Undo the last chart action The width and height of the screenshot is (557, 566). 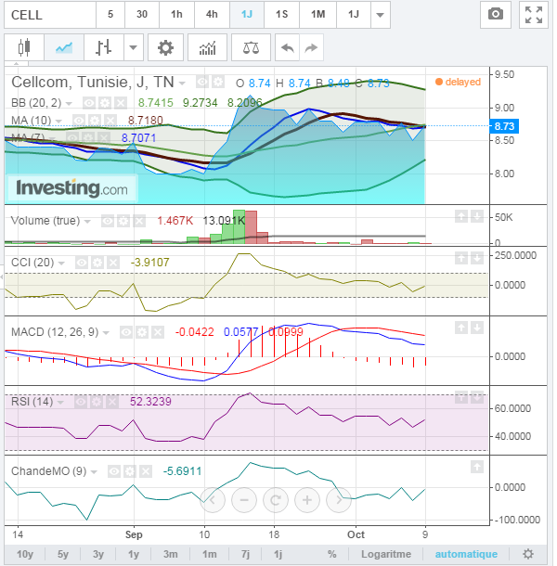coord(288,47)
